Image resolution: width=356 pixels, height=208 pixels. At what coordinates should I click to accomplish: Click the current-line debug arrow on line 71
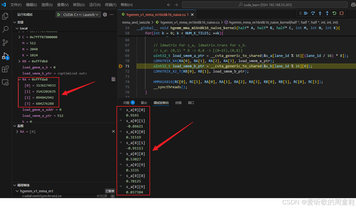tap(120, 66)
